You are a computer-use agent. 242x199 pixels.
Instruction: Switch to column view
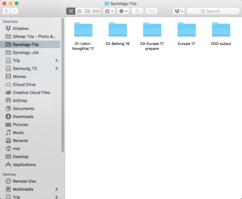(x=88, y=11)
